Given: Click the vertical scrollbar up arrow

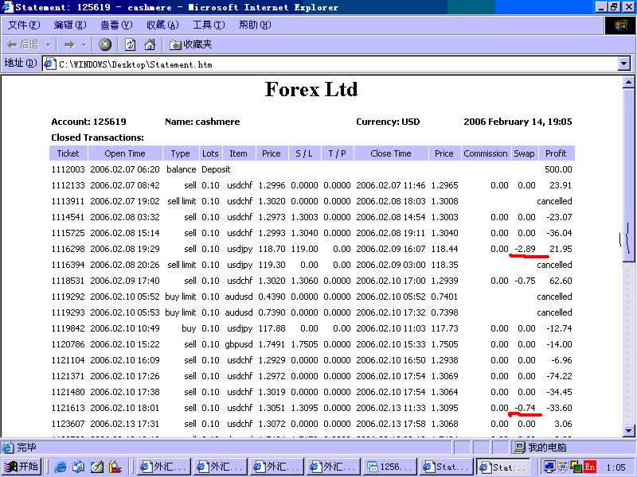Looking at the screenshot, I should pyautogui.click(x=630, y=82).
